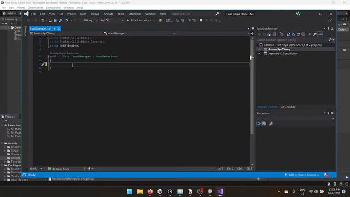Expand the Assembly-CSharp project node

(x=259, y=49)
